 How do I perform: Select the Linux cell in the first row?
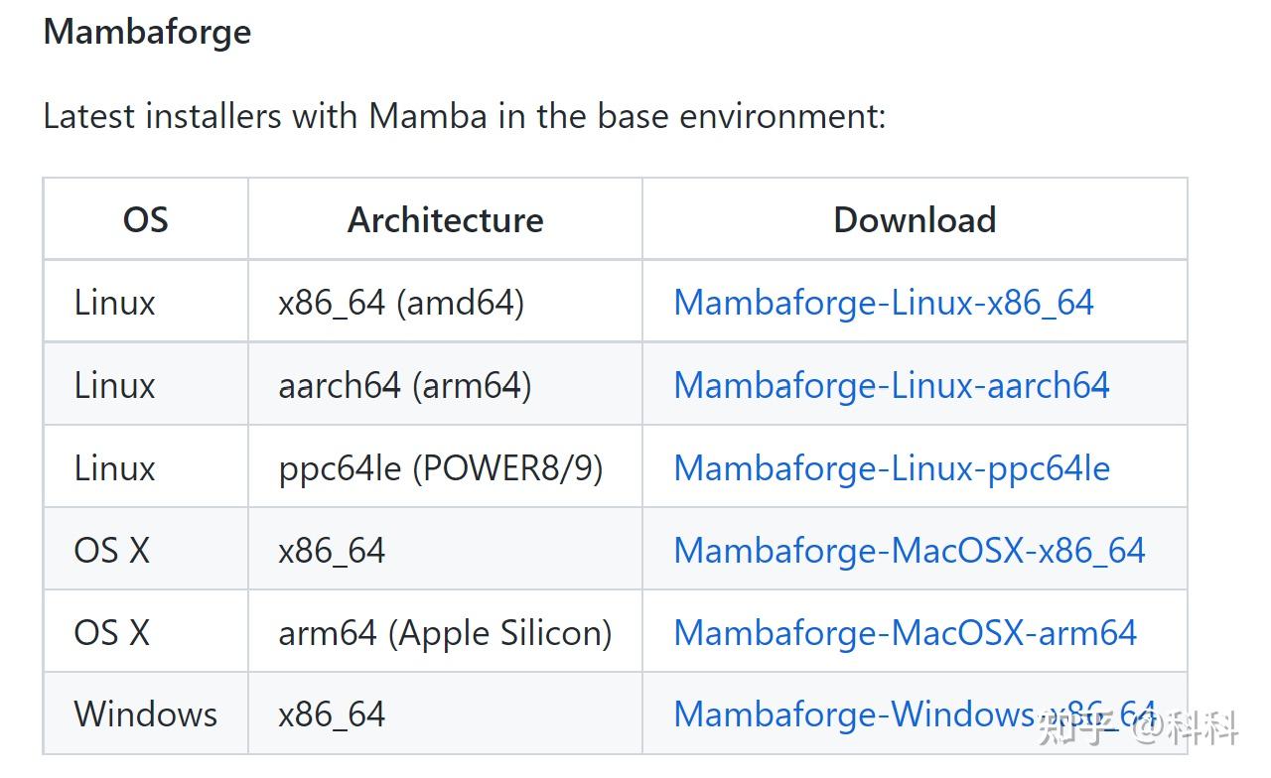(114, 303)
